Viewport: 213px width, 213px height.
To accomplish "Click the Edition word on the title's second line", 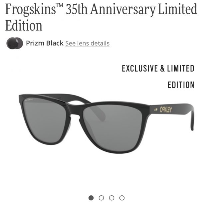I will 24,25.
